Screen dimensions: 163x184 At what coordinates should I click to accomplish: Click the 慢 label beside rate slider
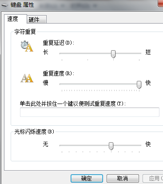tap(46, 83)
